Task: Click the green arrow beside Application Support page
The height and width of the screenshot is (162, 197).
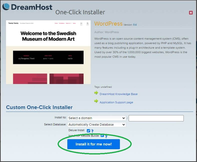Action: coord(96,101)
